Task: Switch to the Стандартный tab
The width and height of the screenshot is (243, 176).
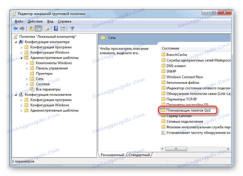Action: pyautogui.click(x=139, y=155)
